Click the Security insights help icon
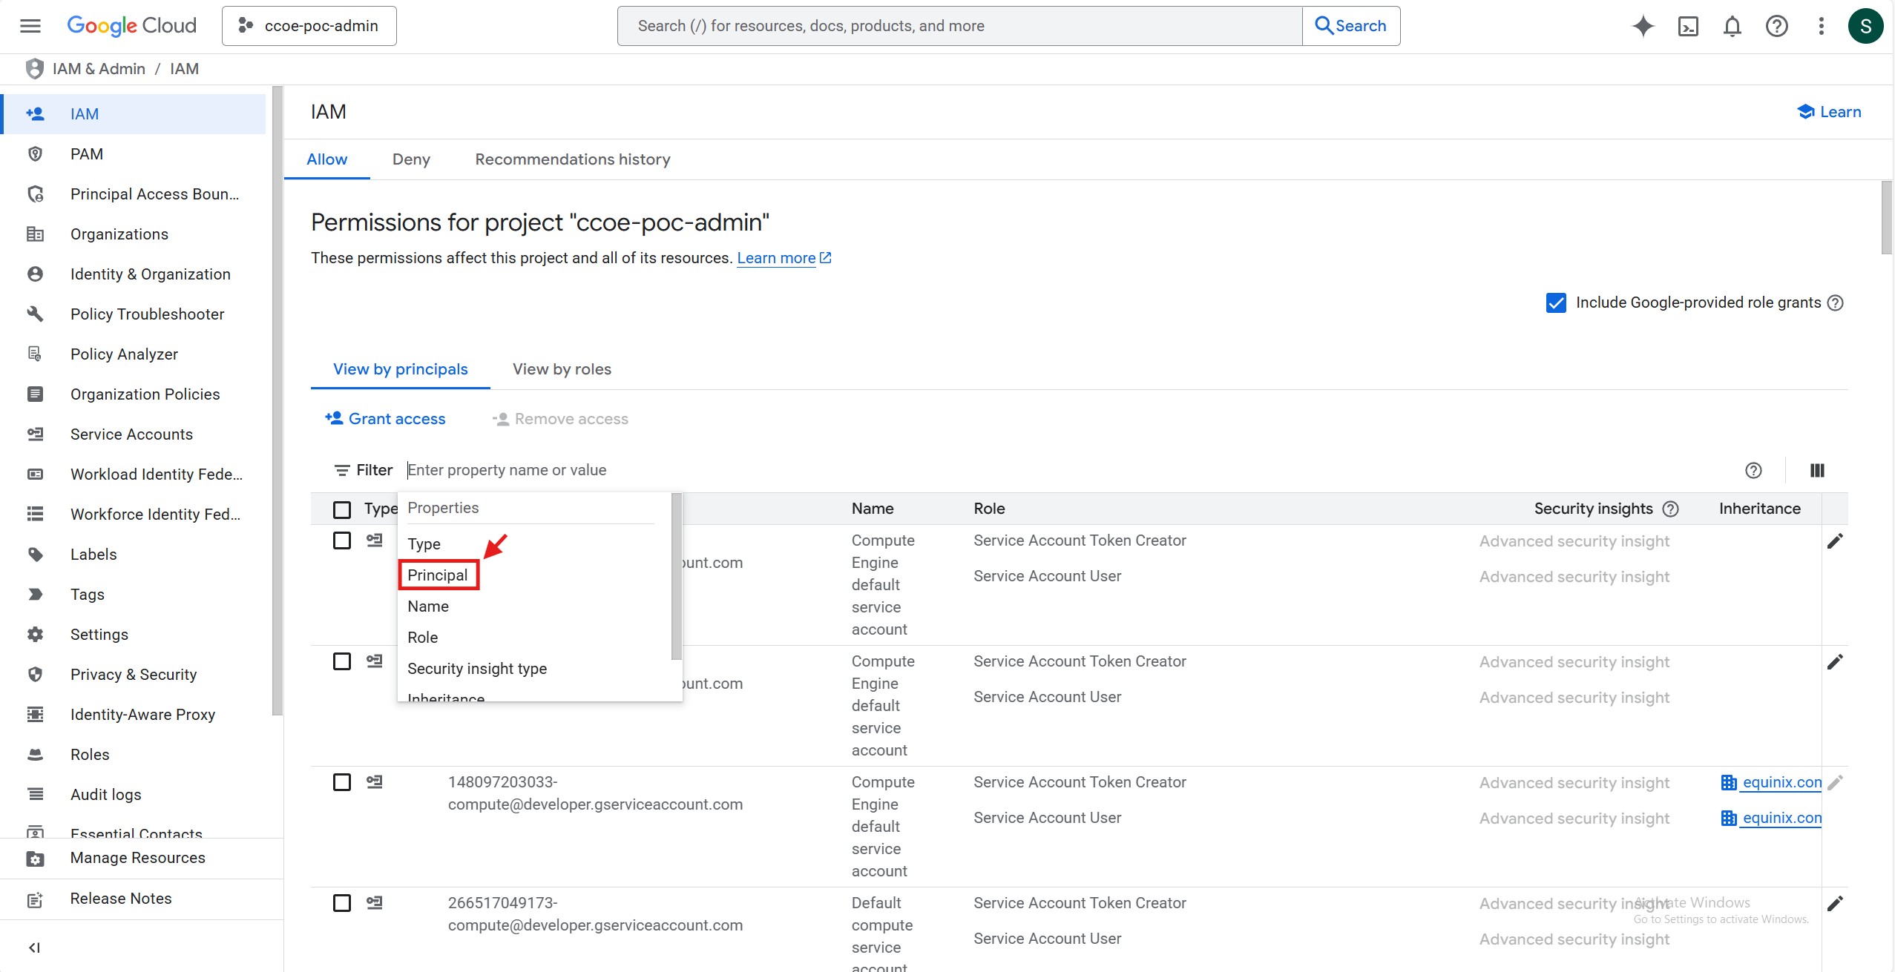This screenshot has height=972, width=1895. tap(1670, 509)
